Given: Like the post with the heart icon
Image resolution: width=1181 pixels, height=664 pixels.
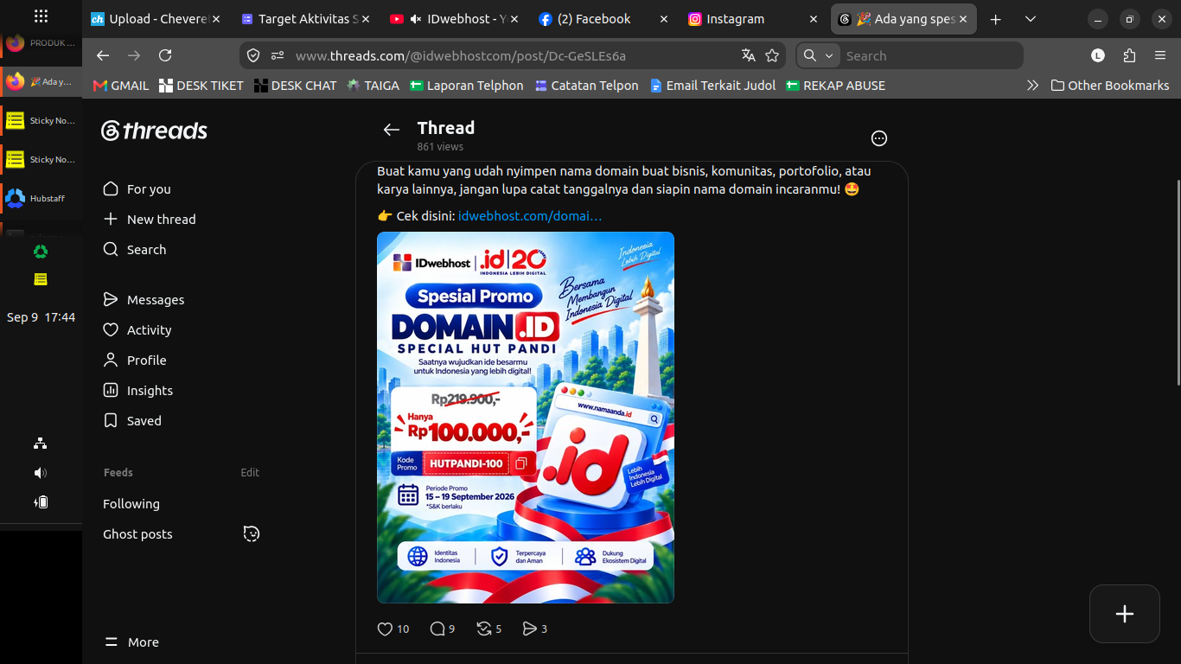Looking at the screenshot, I should pyautogui.click(x=386, y=629).
